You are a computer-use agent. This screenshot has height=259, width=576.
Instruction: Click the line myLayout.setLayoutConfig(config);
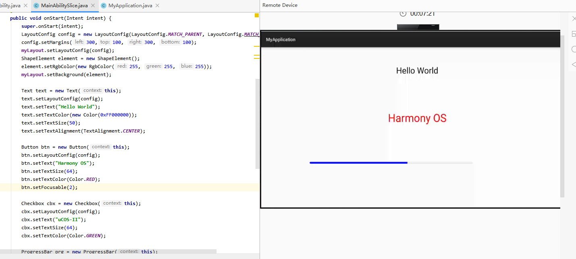68,50
